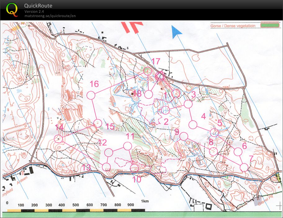The image size is (283, 218).
Task: Click control number 18 label
Action: tap(137, 94)
